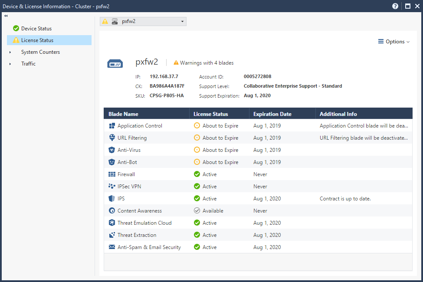Screen dimensions: 423x282
Task: Collapse the sidebar with the double-arrow icon
Action: (6, 16)
